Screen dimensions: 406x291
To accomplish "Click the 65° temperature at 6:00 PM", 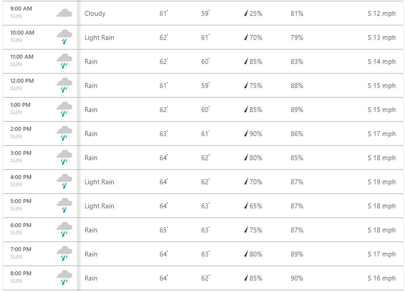I will coord(164,230).
